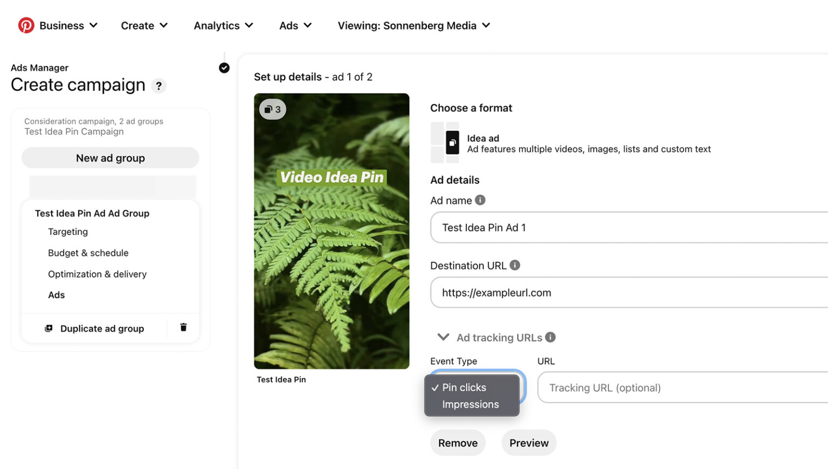Image resolution: width=828 pixels, height=469 pixels.
Task: Click the Ad tracking URLs info icon
Action: (550, 337)
